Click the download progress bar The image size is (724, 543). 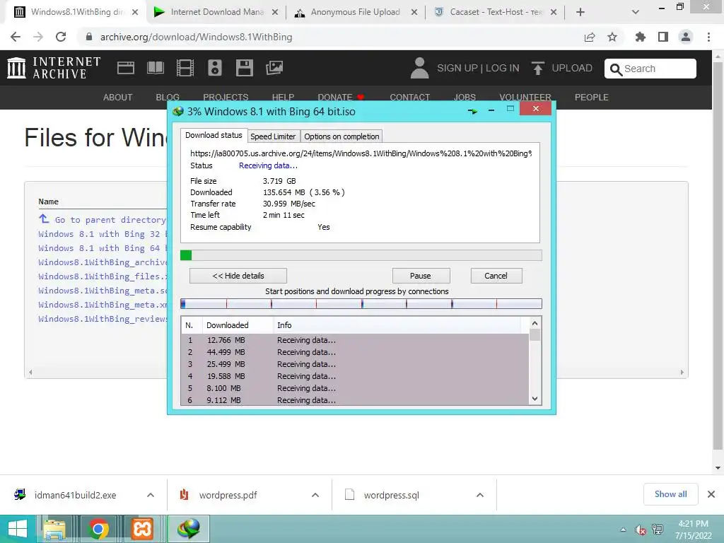[361, 255]
